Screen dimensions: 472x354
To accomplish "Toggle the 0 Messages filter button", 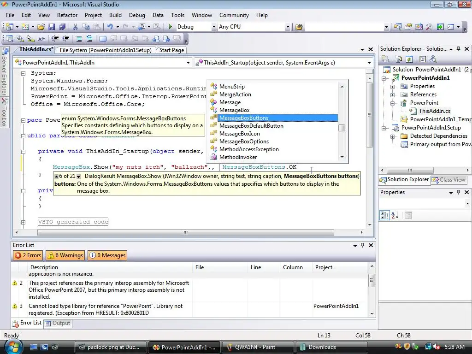I will coord(107,255).
